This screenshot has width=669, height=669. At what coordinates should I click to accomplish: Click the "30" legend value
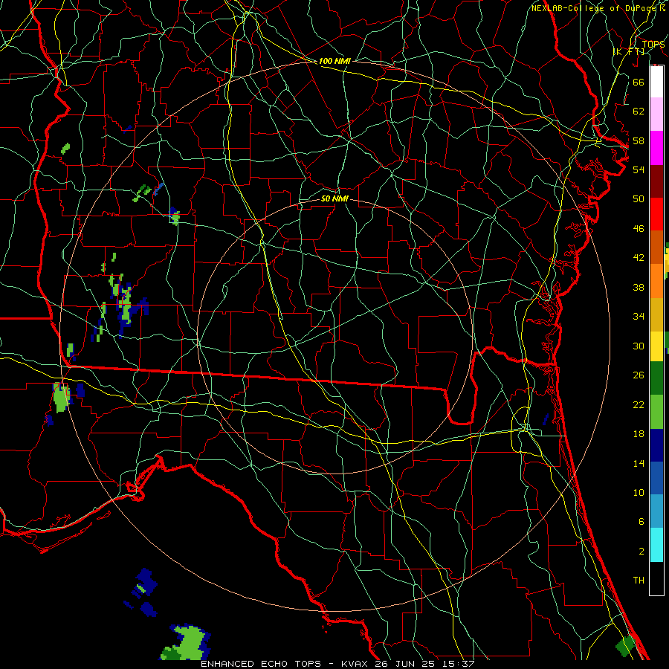point(639,346)
